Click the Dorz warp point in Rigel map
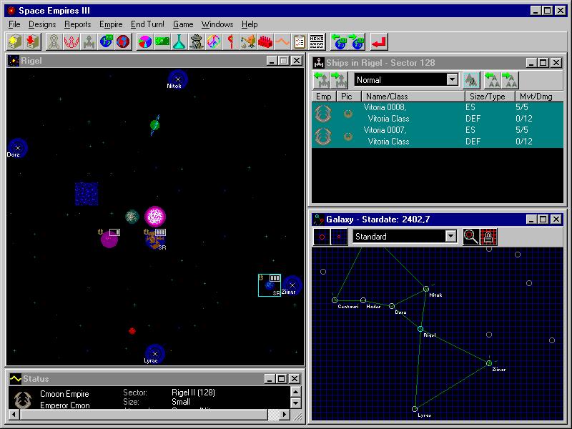 point(17,148)
